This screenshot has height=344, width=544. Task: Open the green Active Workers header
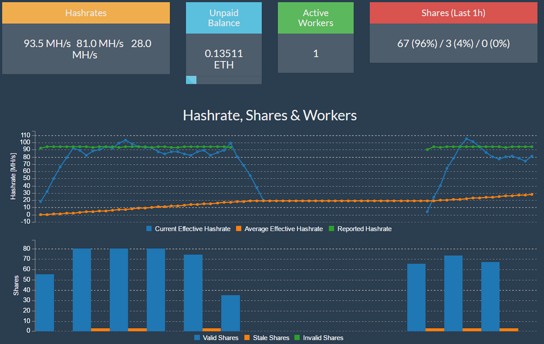click(316, 18)
